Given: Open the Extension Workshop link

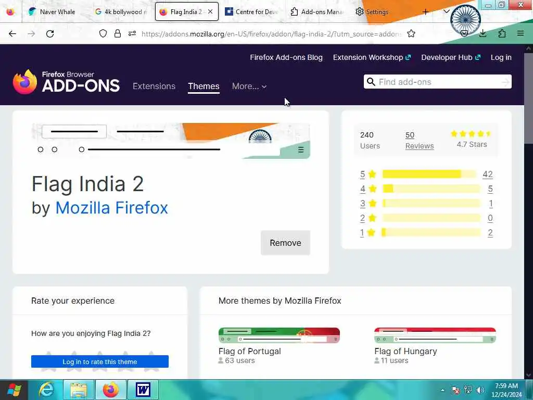Looking at the screenshot, I should click(372, 57).
